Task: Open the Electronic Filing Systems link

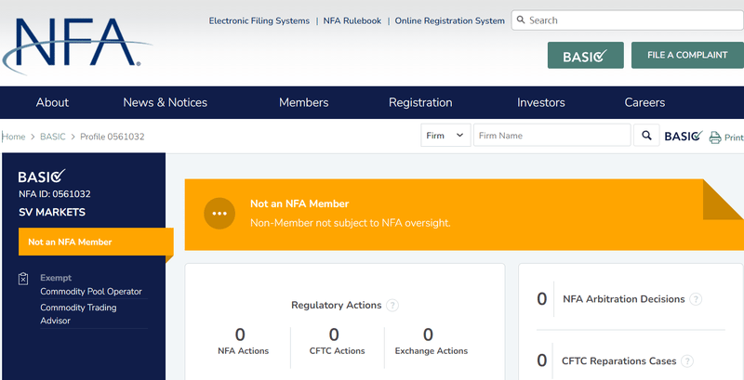Action: click(x=259, y=20)
